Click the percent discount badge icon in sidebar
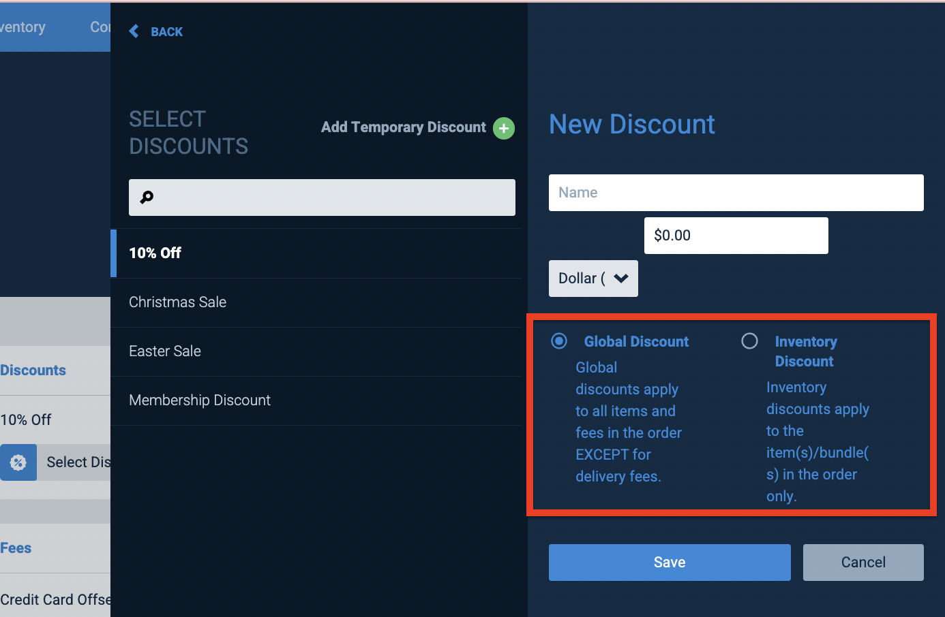The image size is (945, 617). click(18, 462)
